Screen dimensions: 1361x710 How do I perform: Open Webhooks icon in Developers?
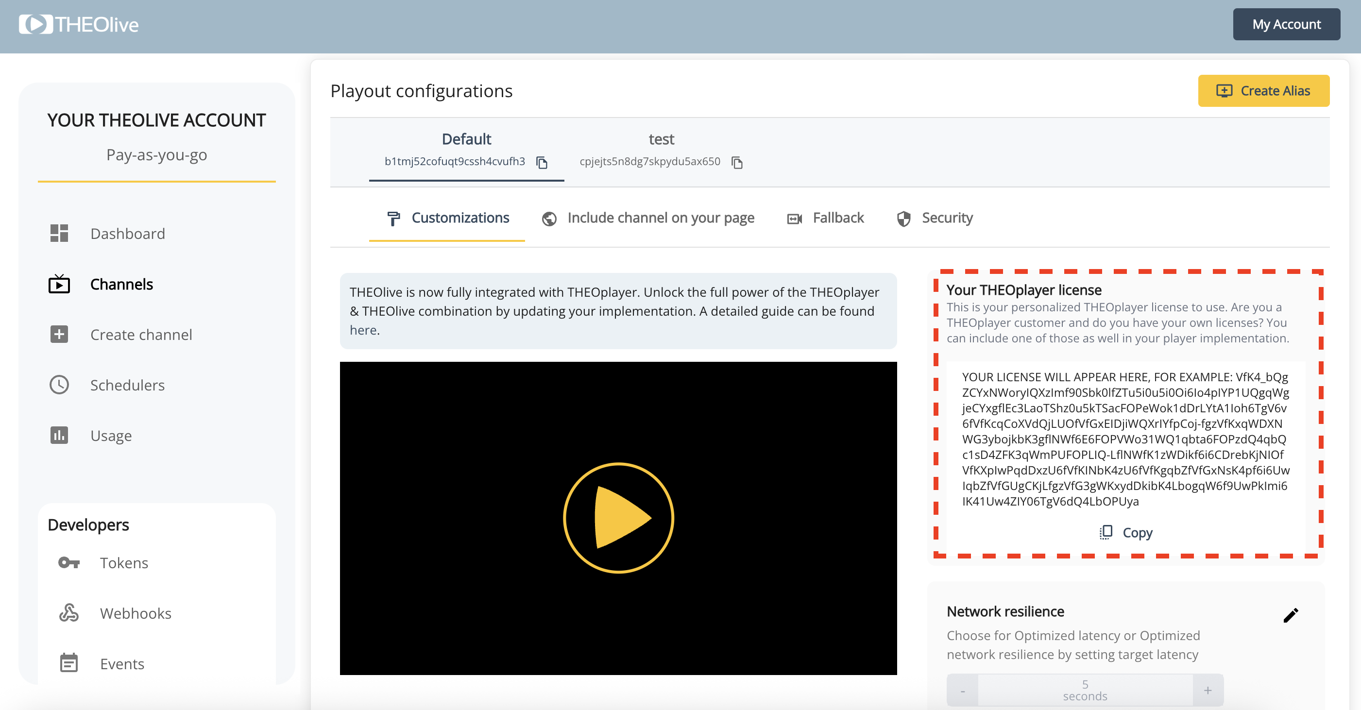coord(68,613)
